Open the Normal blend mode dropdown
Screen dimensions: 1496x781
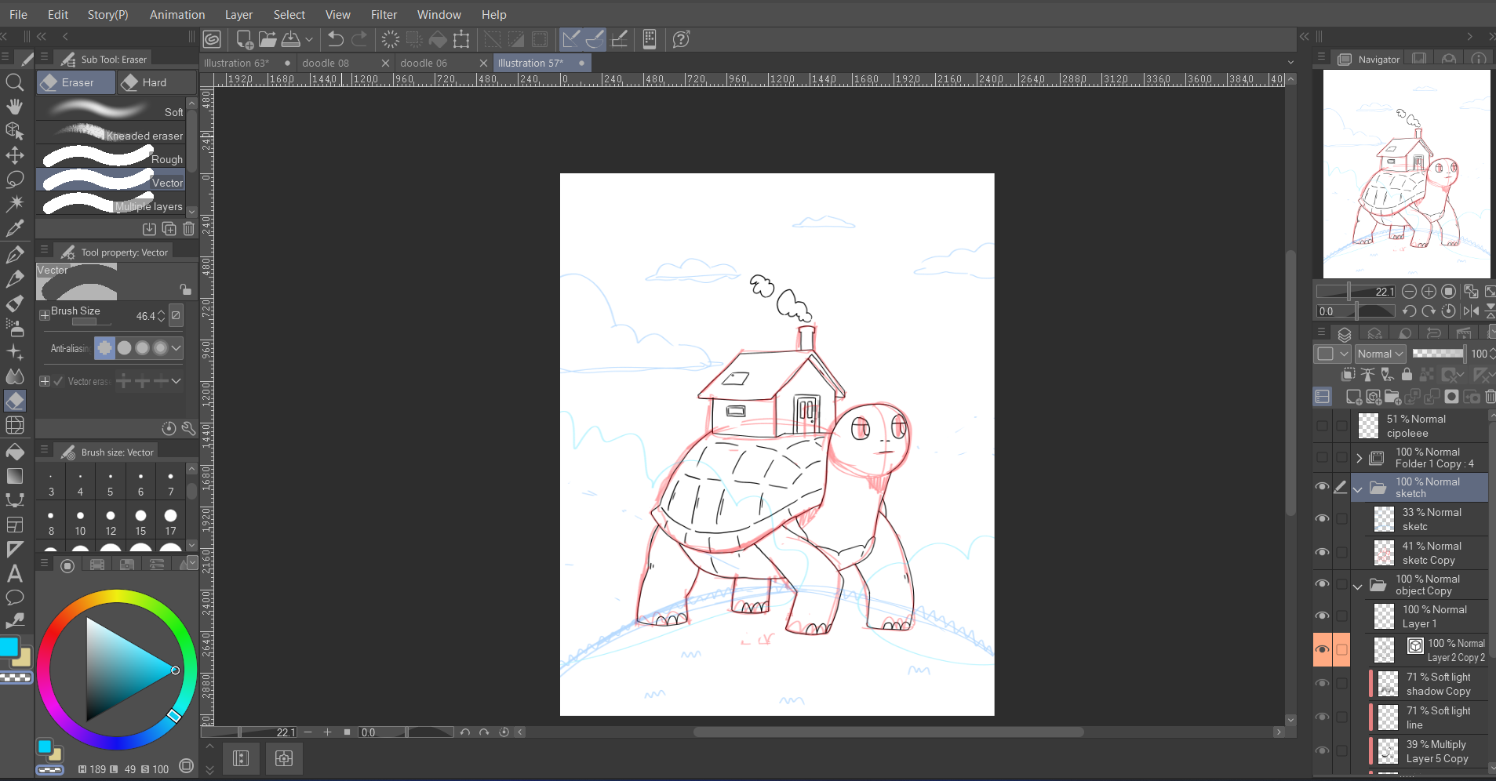1381,354
